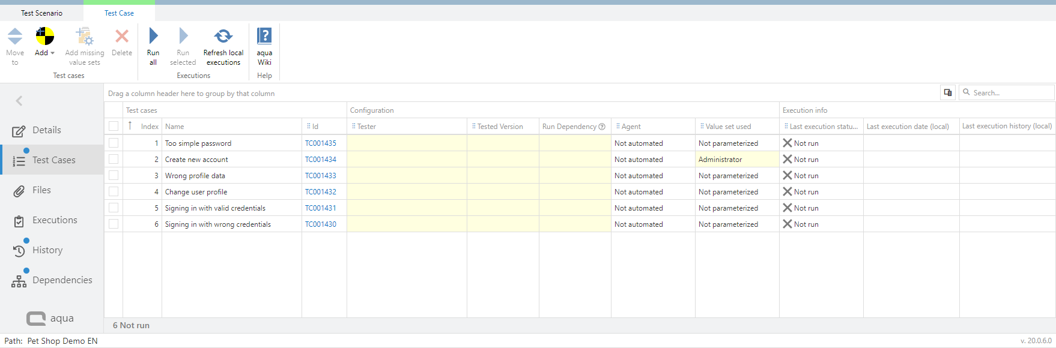Click Refresh local executions icon
This screenshot has width=1056, height=348.
(x=223, y=37)
